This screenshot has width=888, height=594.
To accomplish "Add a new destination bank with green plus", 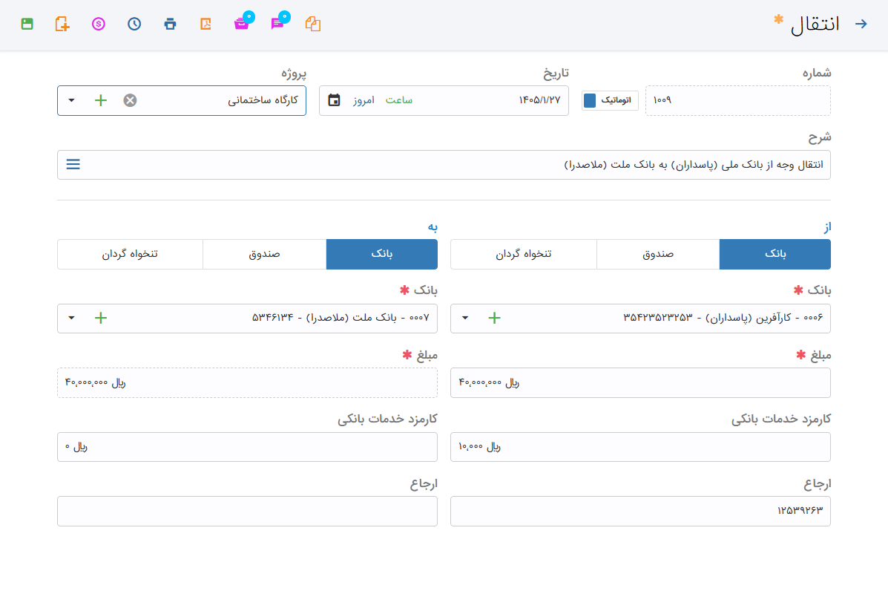I will 101,318.
